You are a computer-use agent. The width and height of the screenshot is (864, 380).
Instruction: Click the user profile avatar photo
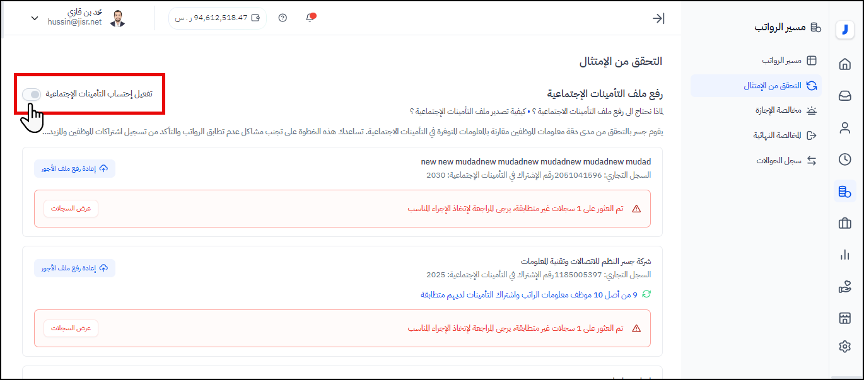117,18
